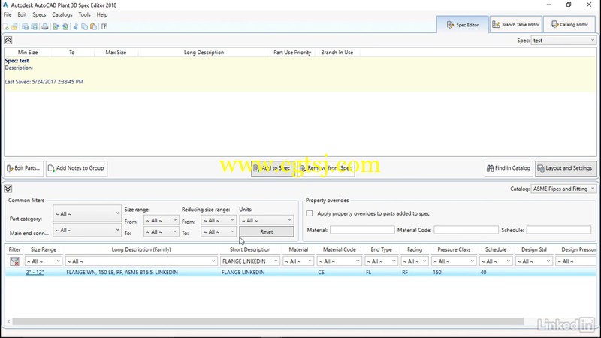Click the Branch In Use column header
This screenshot has width=601, height=338.
tap(337, 52)
